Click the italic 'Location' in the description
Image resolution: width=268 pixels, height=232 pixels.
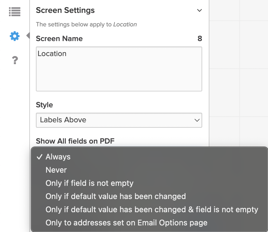(x=125, y=24)
